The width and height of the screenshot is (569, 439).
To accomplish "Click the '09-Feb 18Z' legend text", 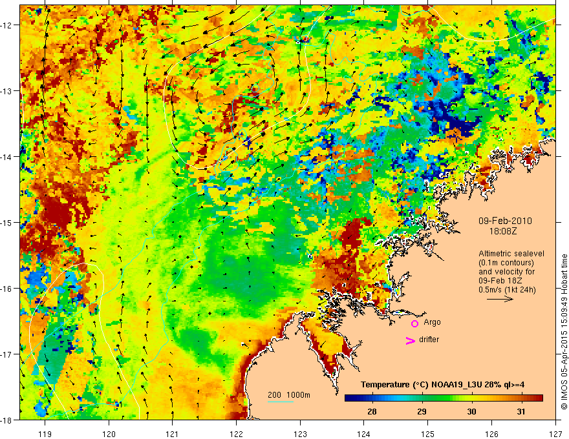I will pyautogui.click(x=500, y=281).
